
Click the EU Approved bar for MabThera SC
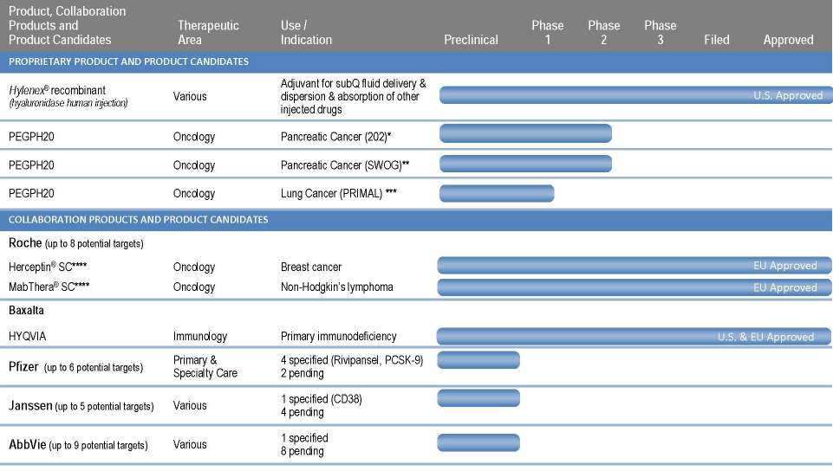(634, 287)
